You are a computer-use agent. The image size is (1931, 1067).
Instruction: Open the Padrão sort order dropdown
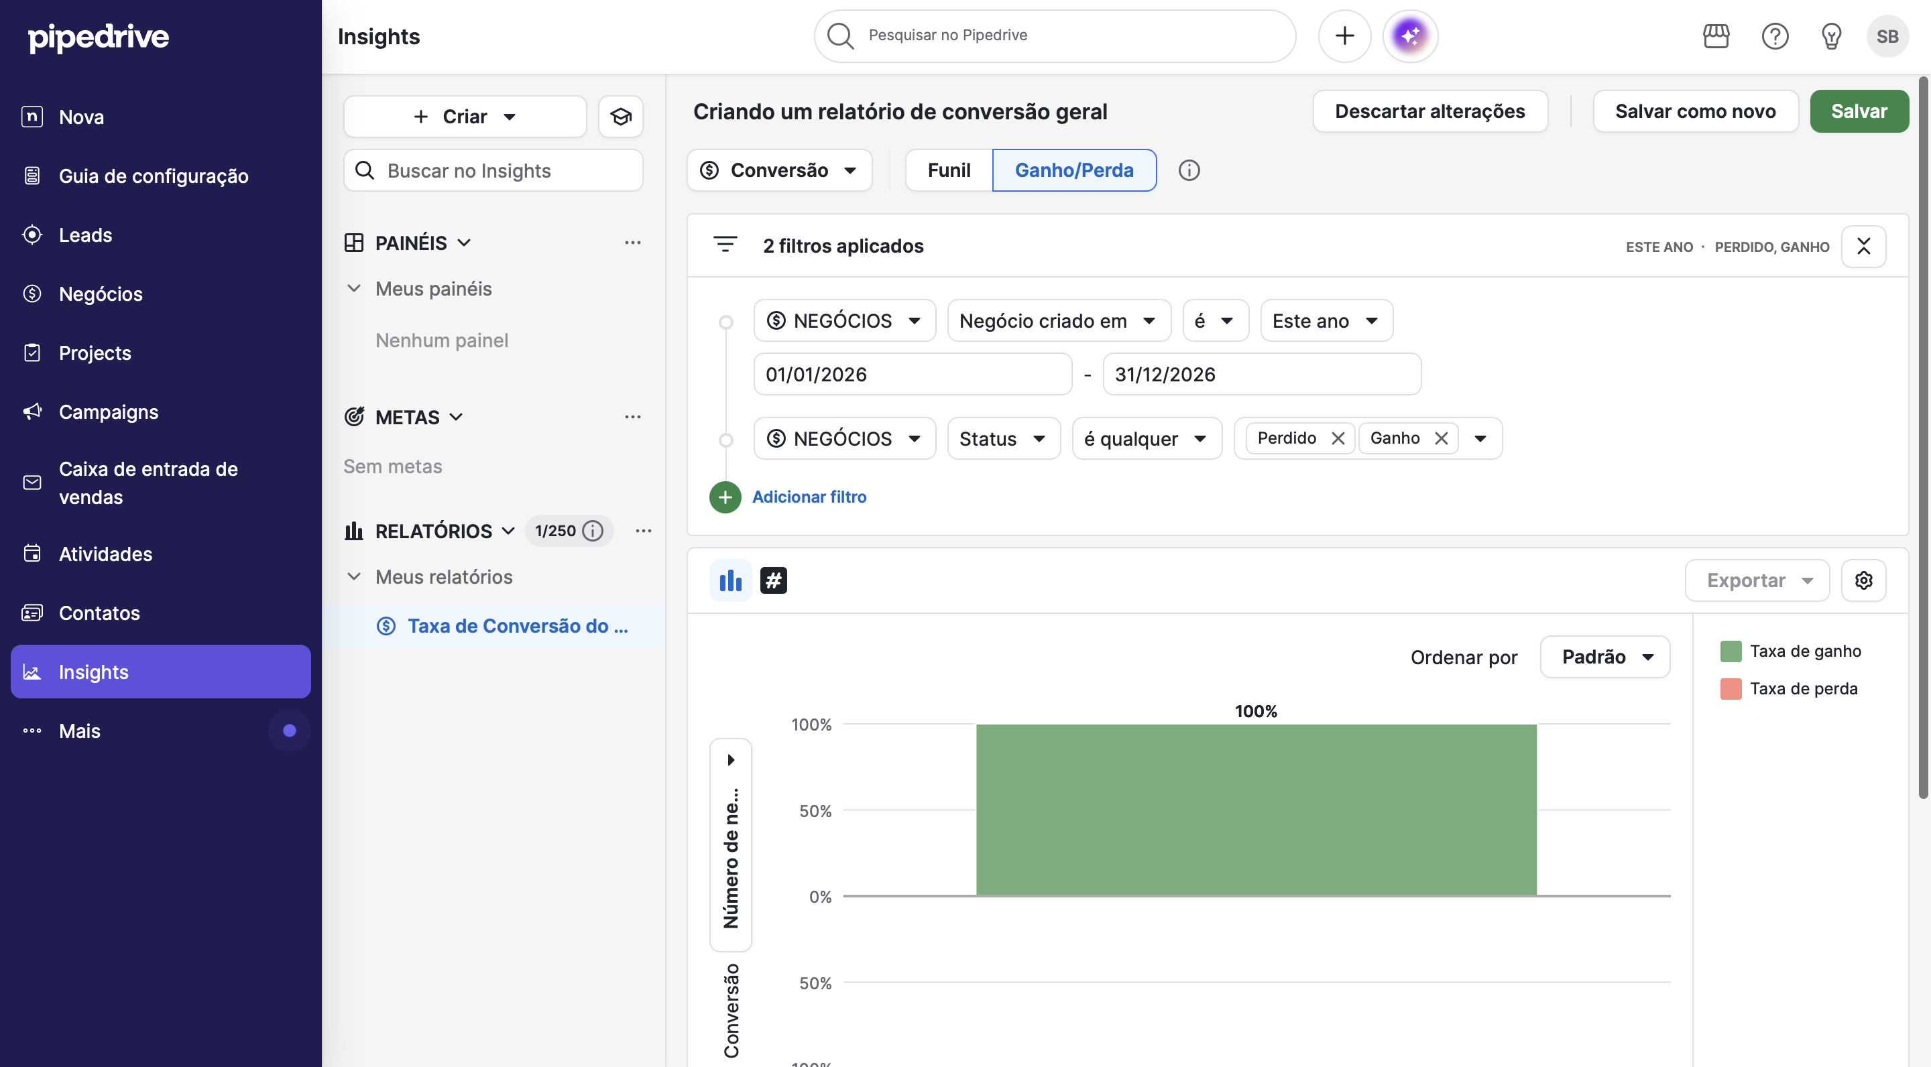[x=1604, y=657]
